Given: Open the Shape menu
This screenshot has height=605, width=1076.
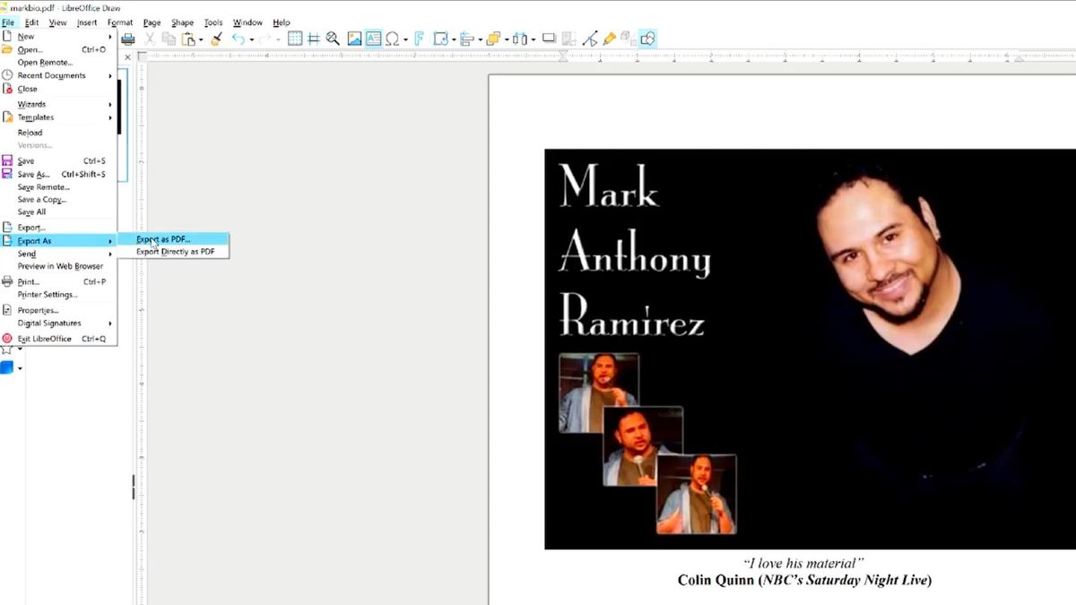Looking at the screenshot, I should (x=182, y=22).
